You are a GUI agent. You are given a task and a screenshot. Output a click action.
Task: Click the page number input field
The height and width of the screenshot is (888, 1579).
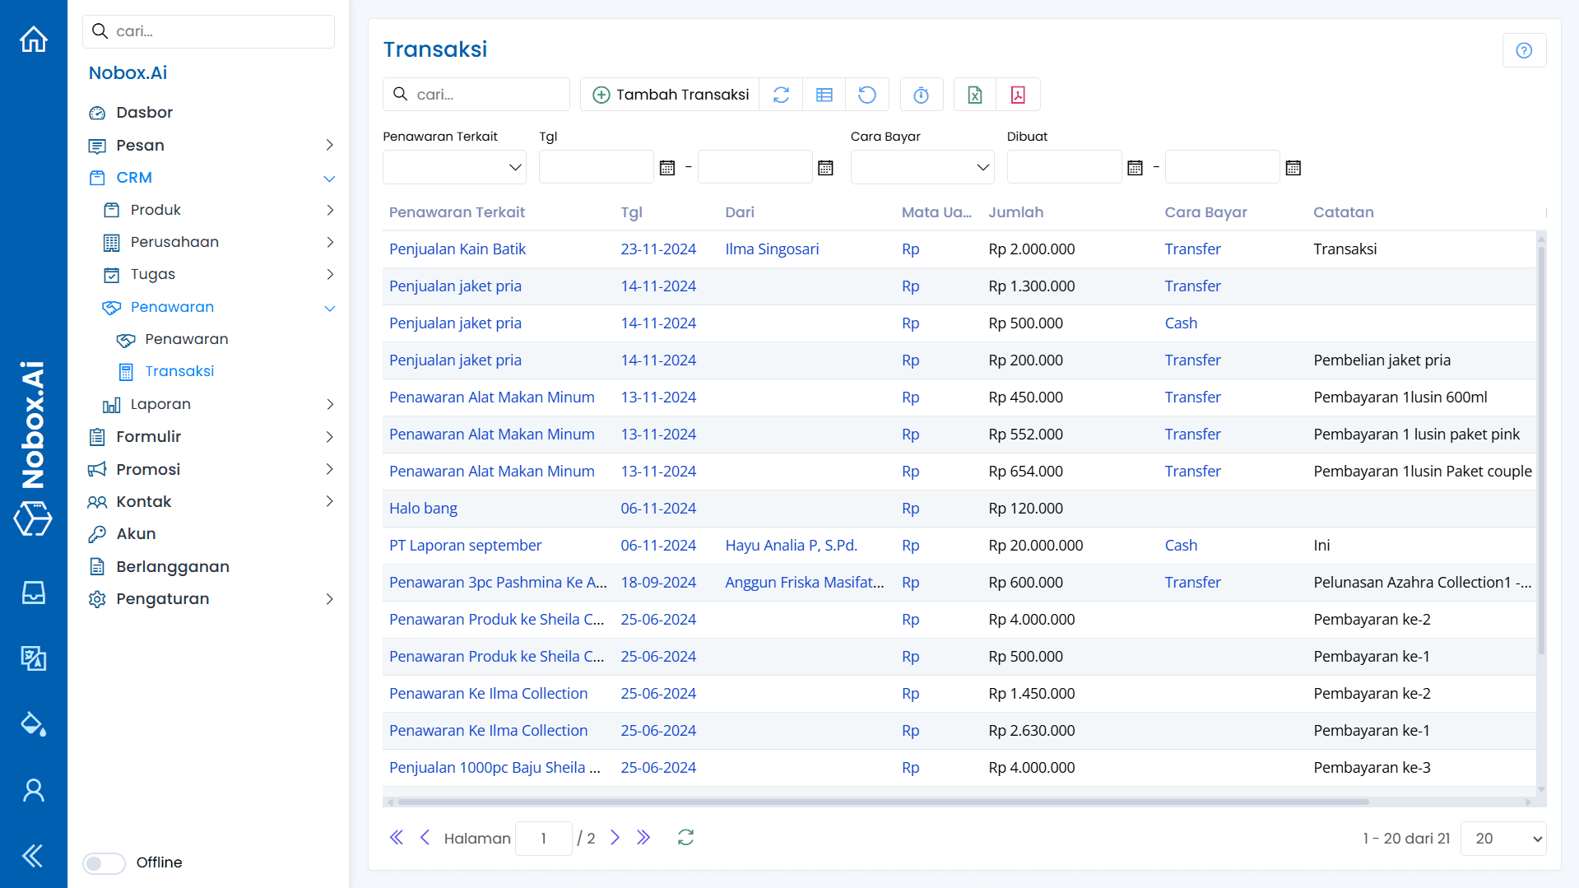pyautogui.click(x=543, y=838)
